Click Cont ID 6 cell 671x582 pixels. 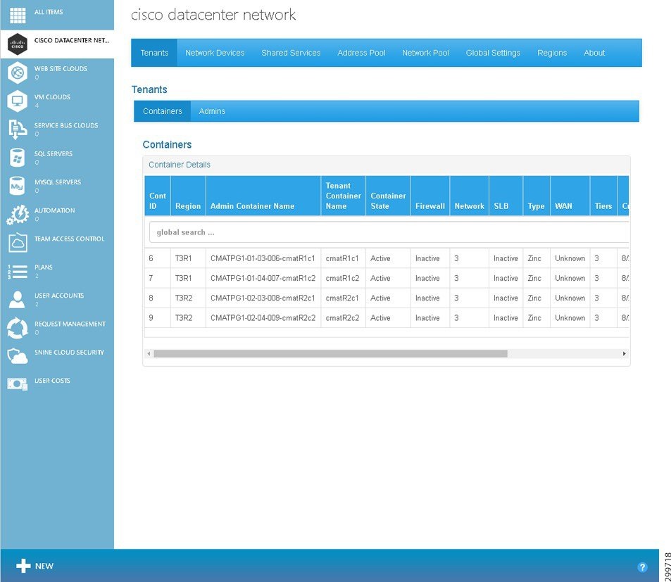(158, 258)
